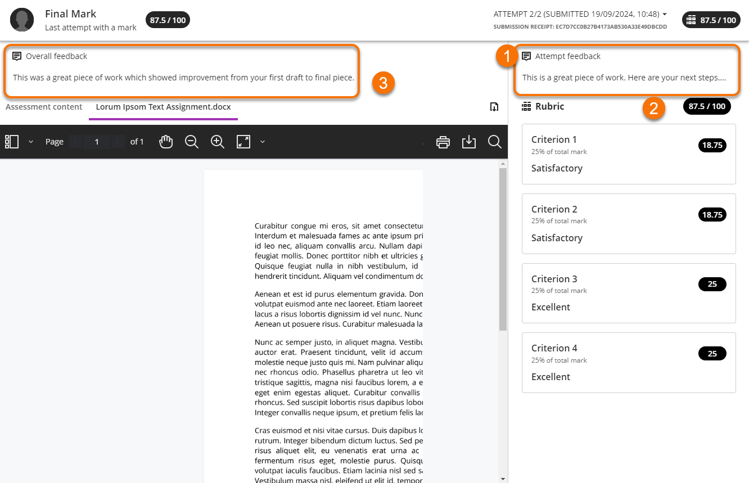Click the top-right 87.5 / 100 rubric mark button
749x483 pixels.
pos(711,20)
